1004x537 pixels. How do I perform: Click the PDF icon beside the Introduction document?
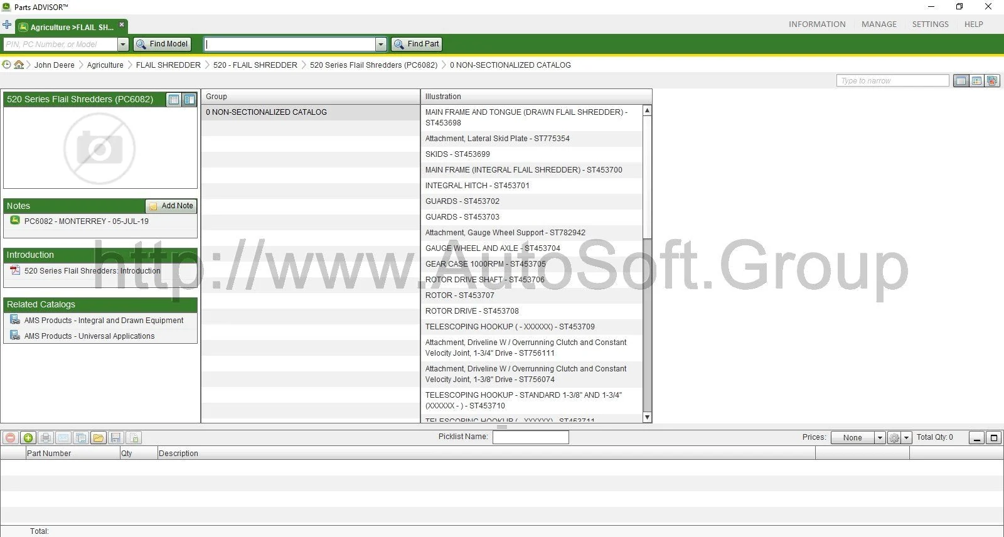point(15,270)
